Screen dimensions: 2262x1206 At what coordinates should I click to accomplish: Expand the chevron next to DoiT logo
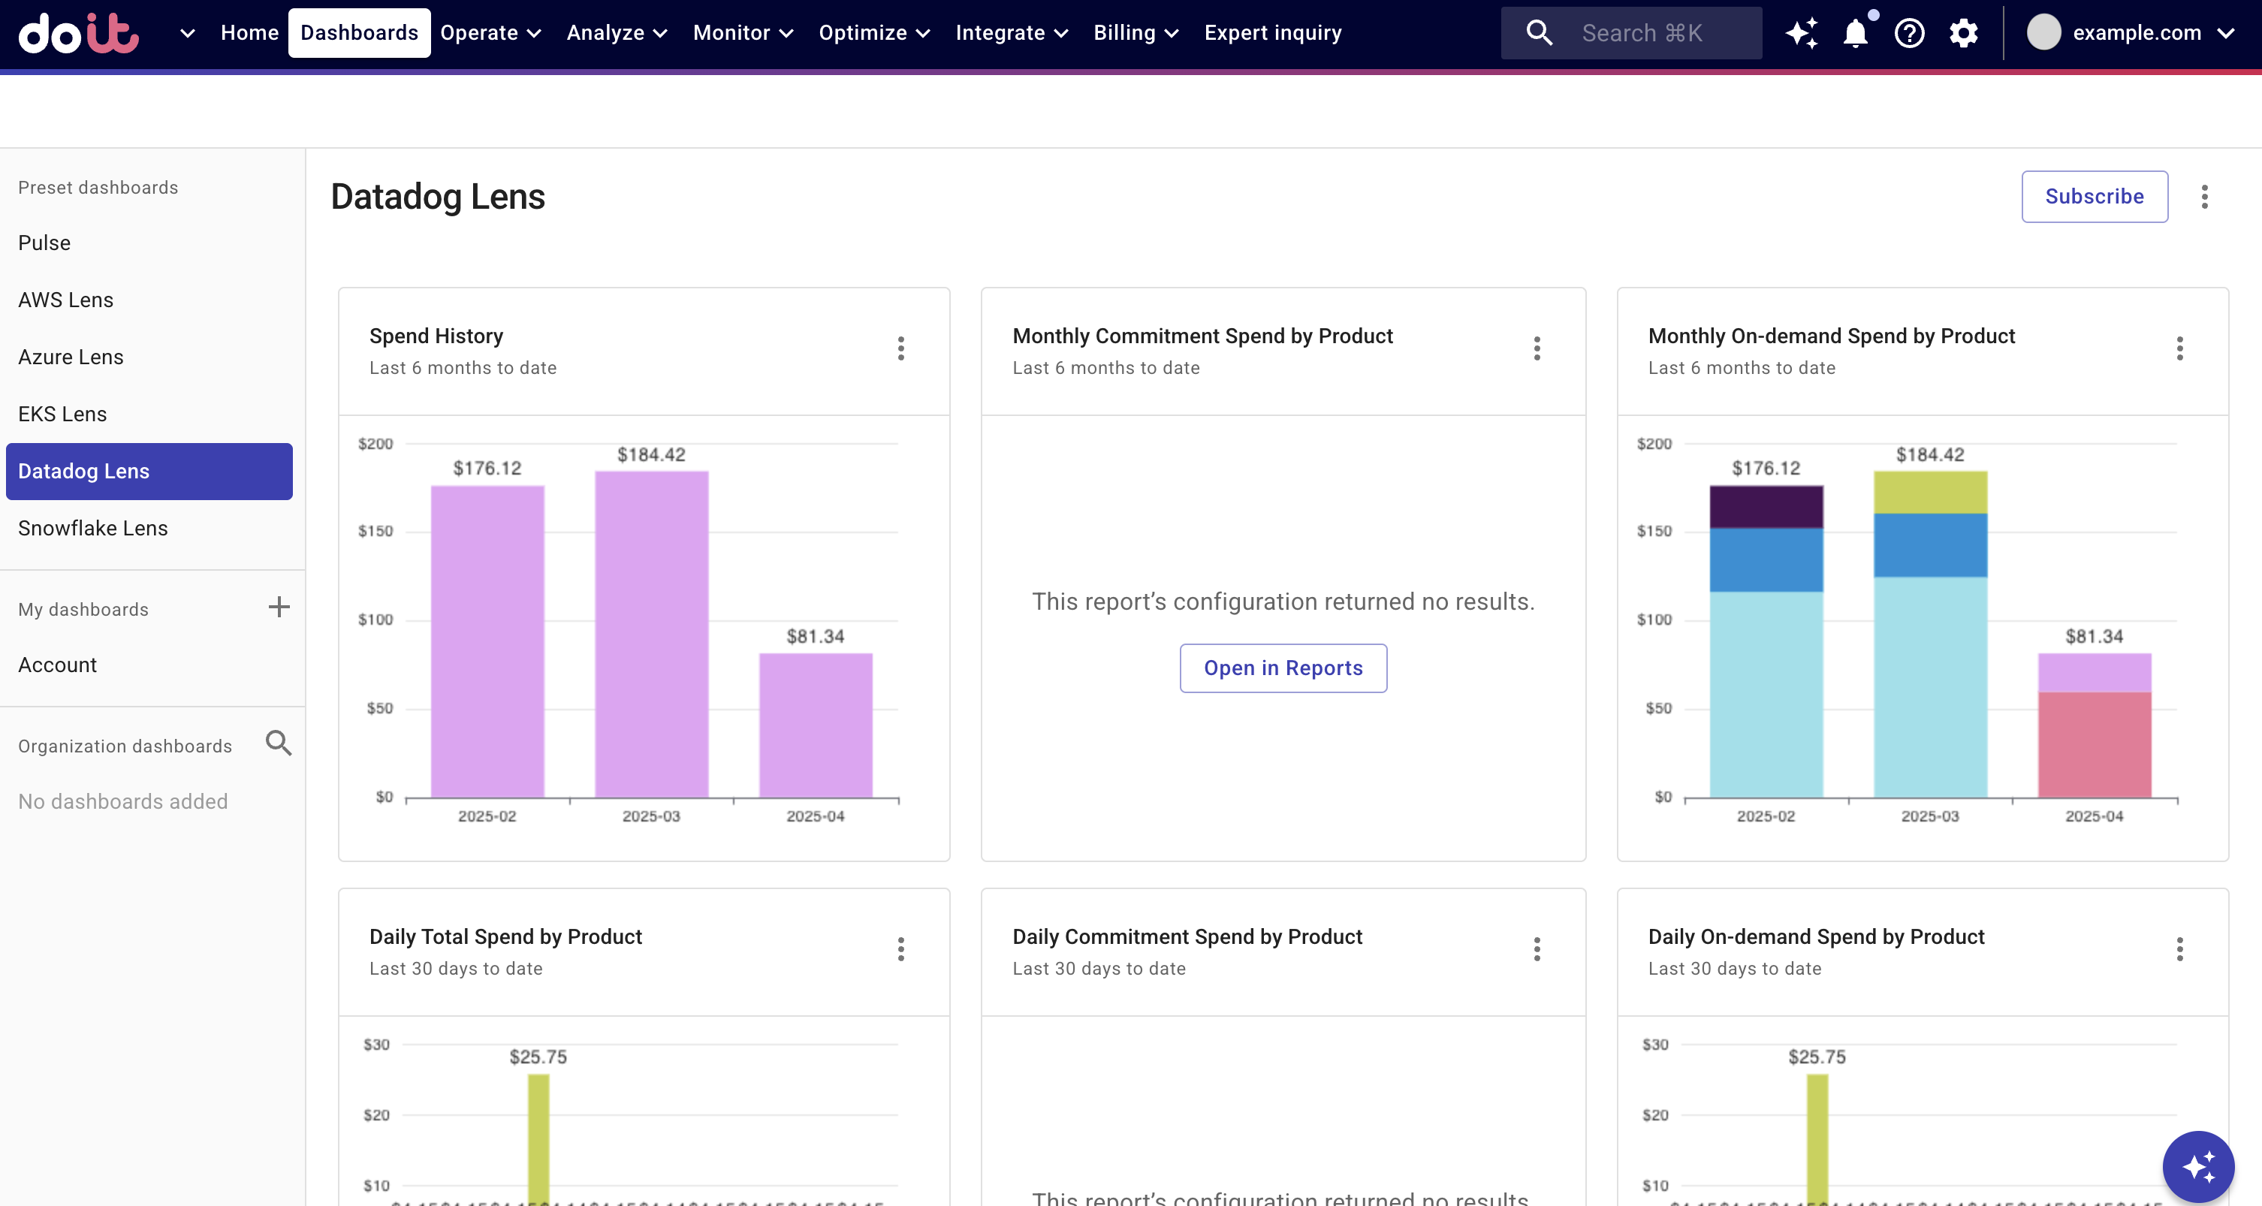click(187, 33)
